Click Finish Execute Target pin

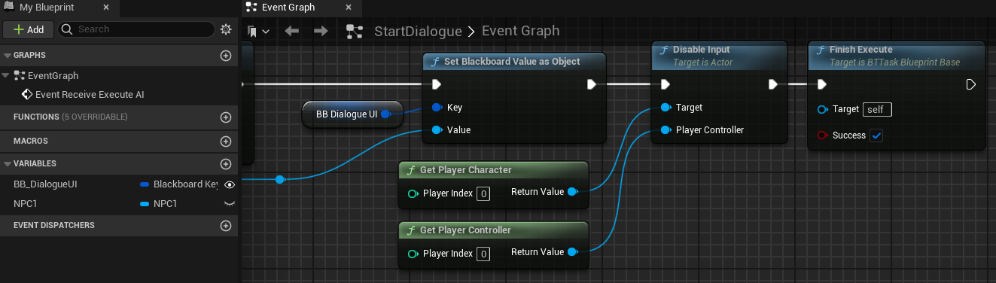(822, 110)
